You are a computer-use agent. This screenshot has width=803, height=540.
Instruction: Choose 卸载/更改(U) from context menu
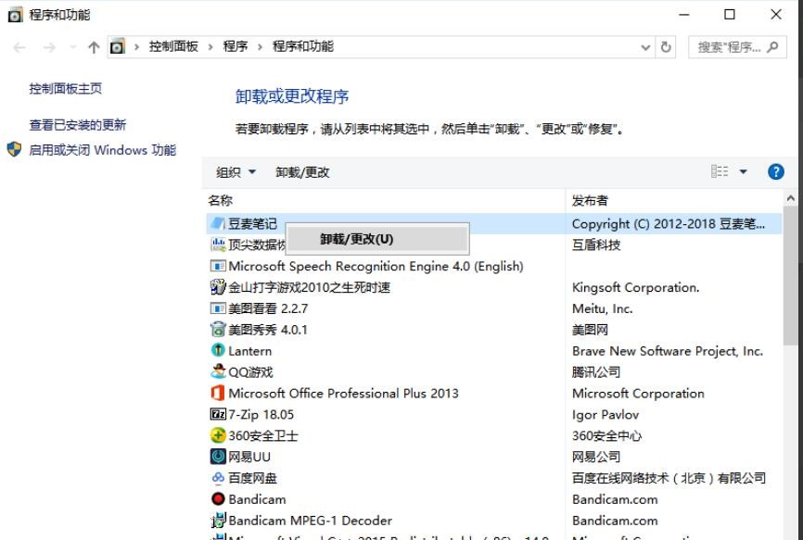pyautogui.click(x=357, y=239)
